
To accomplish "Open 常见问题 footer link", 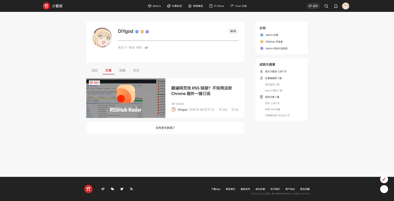I will (305, 189).
